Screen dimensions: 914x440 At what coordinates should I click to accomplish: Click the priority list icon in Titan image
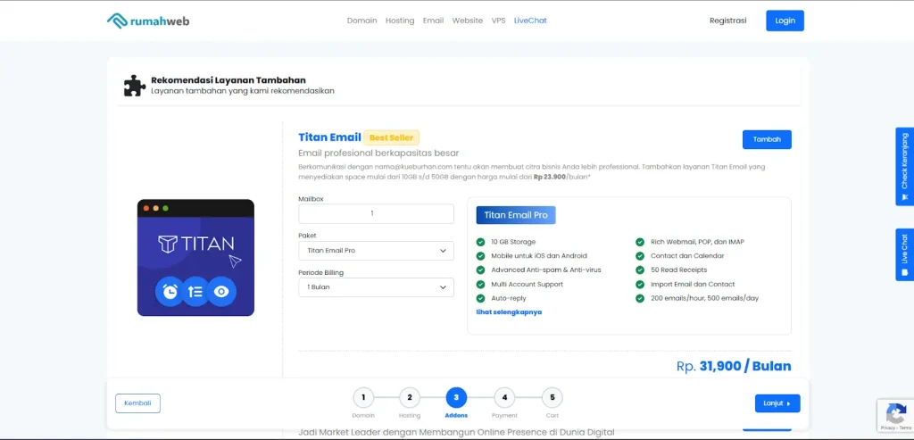pos(195,291)
